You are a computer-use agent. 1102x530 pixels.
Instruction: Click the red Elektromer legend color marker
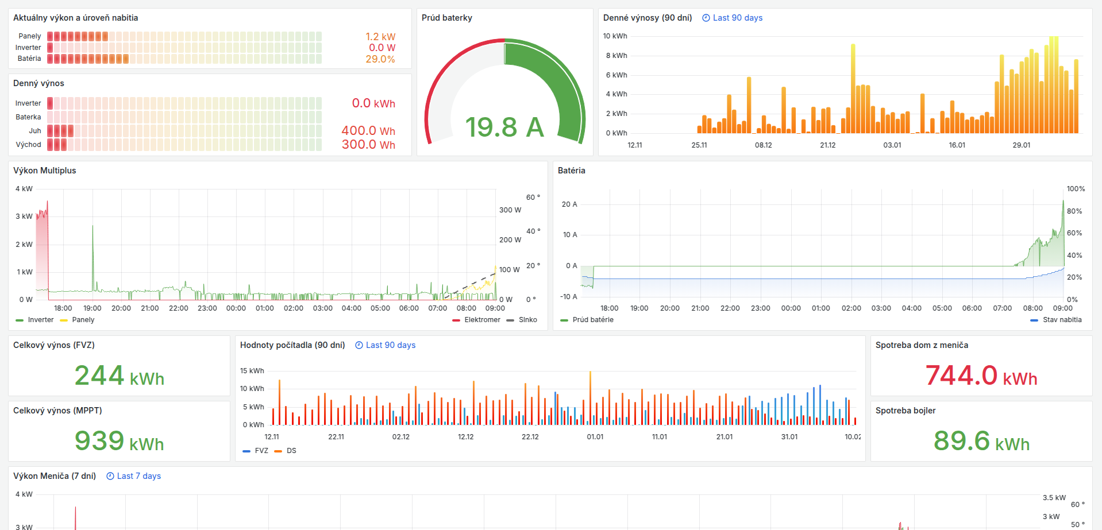coord(456,320)
